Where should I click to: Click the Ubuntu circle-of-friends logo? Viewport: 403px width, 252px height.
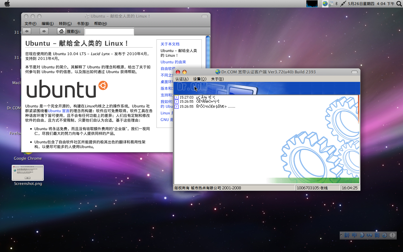click(103, 85)
